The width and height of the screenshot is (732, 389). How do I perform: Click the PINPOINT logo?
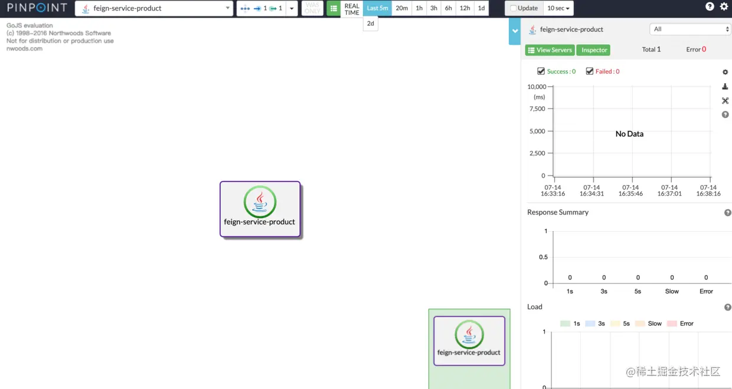37,8
